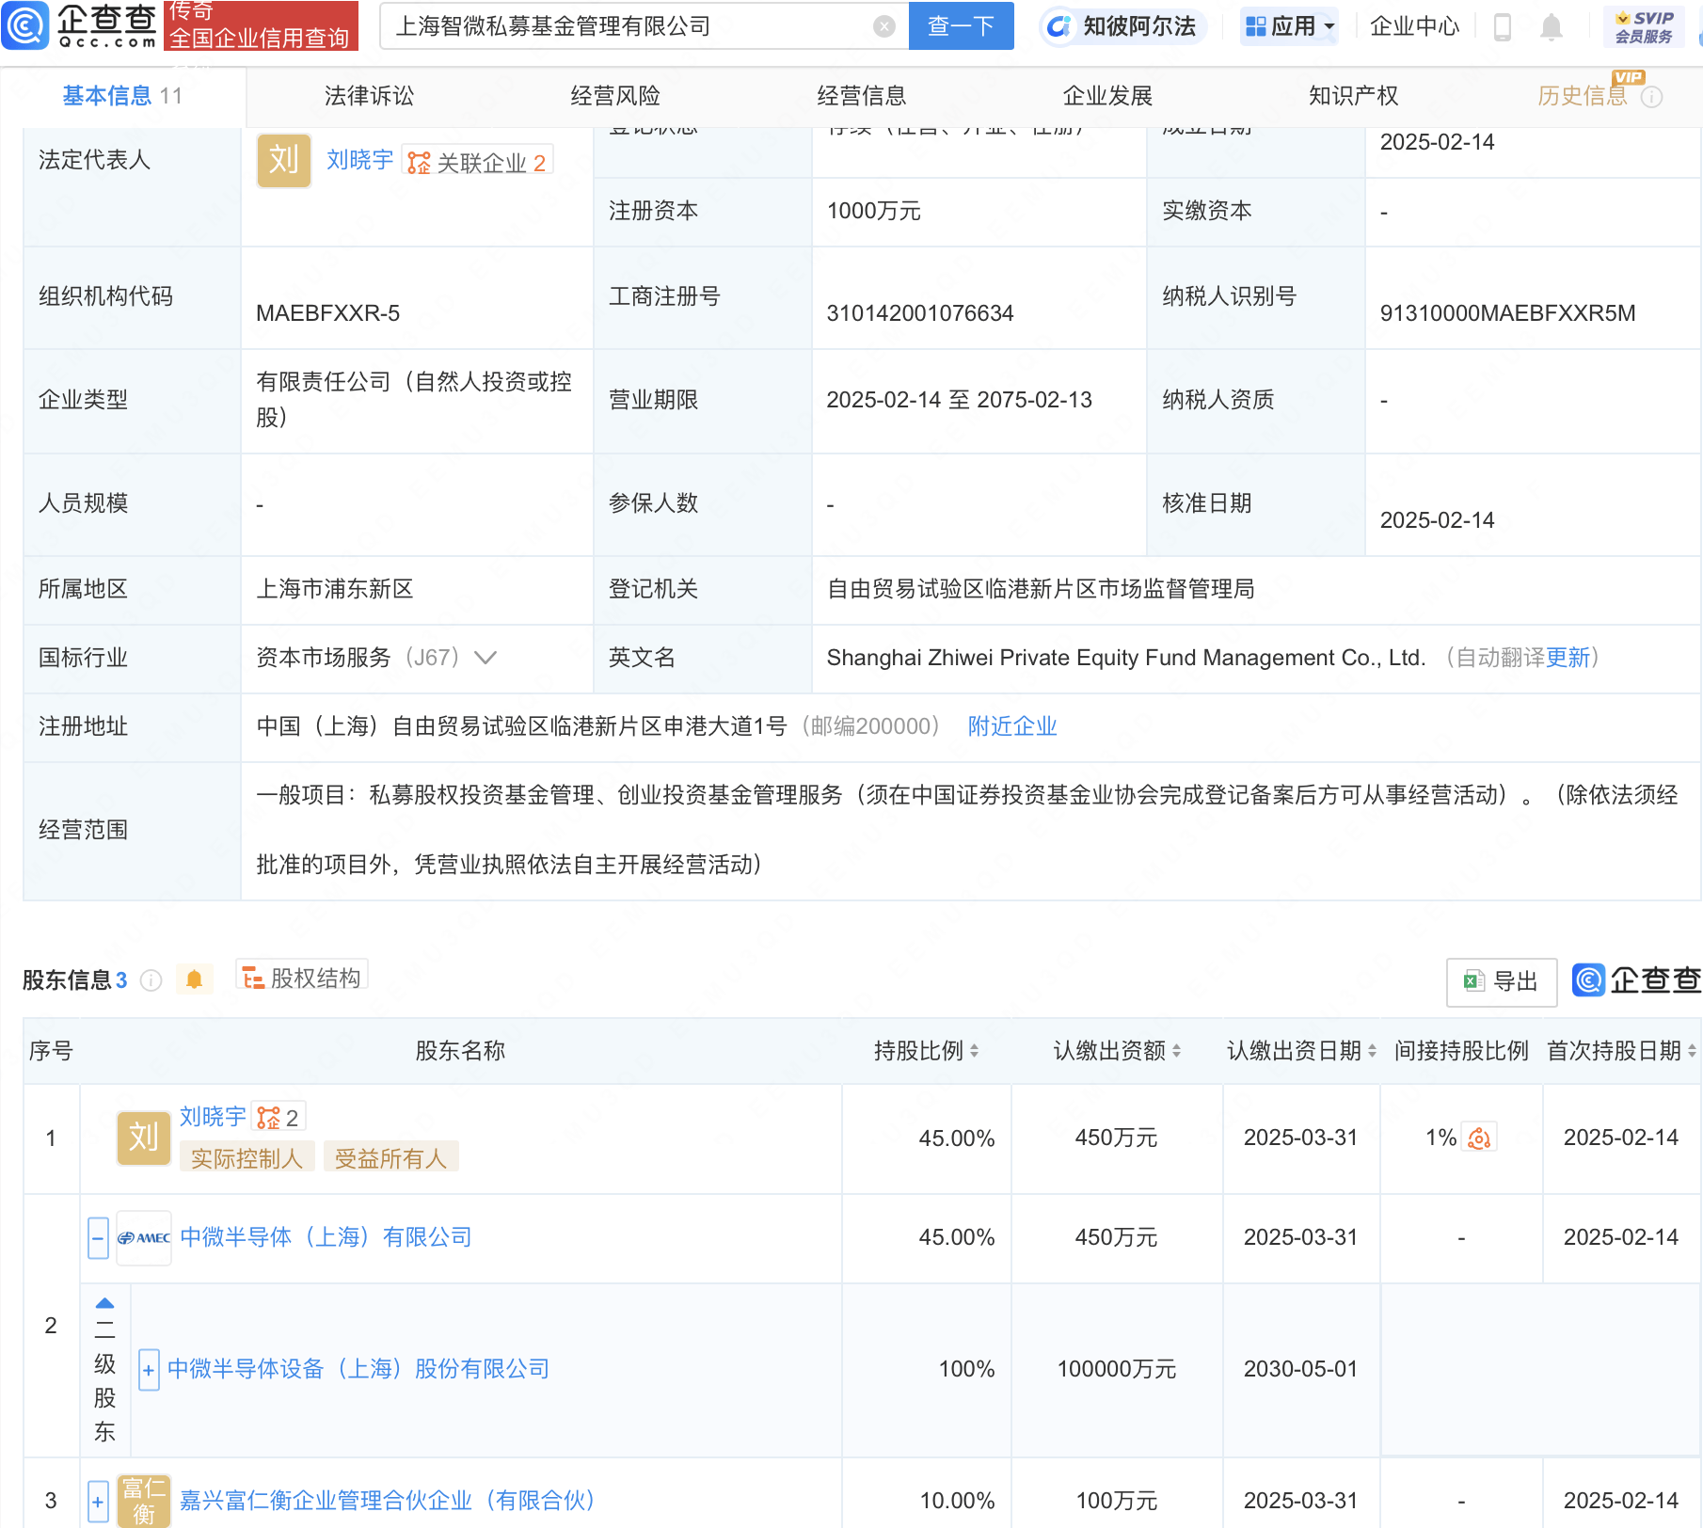The height and width of the screenshot is (1528, 1703).
Task: Open 嘉兴富仁衡企业管理合伙企业 link
Action: pos(388,1501)
